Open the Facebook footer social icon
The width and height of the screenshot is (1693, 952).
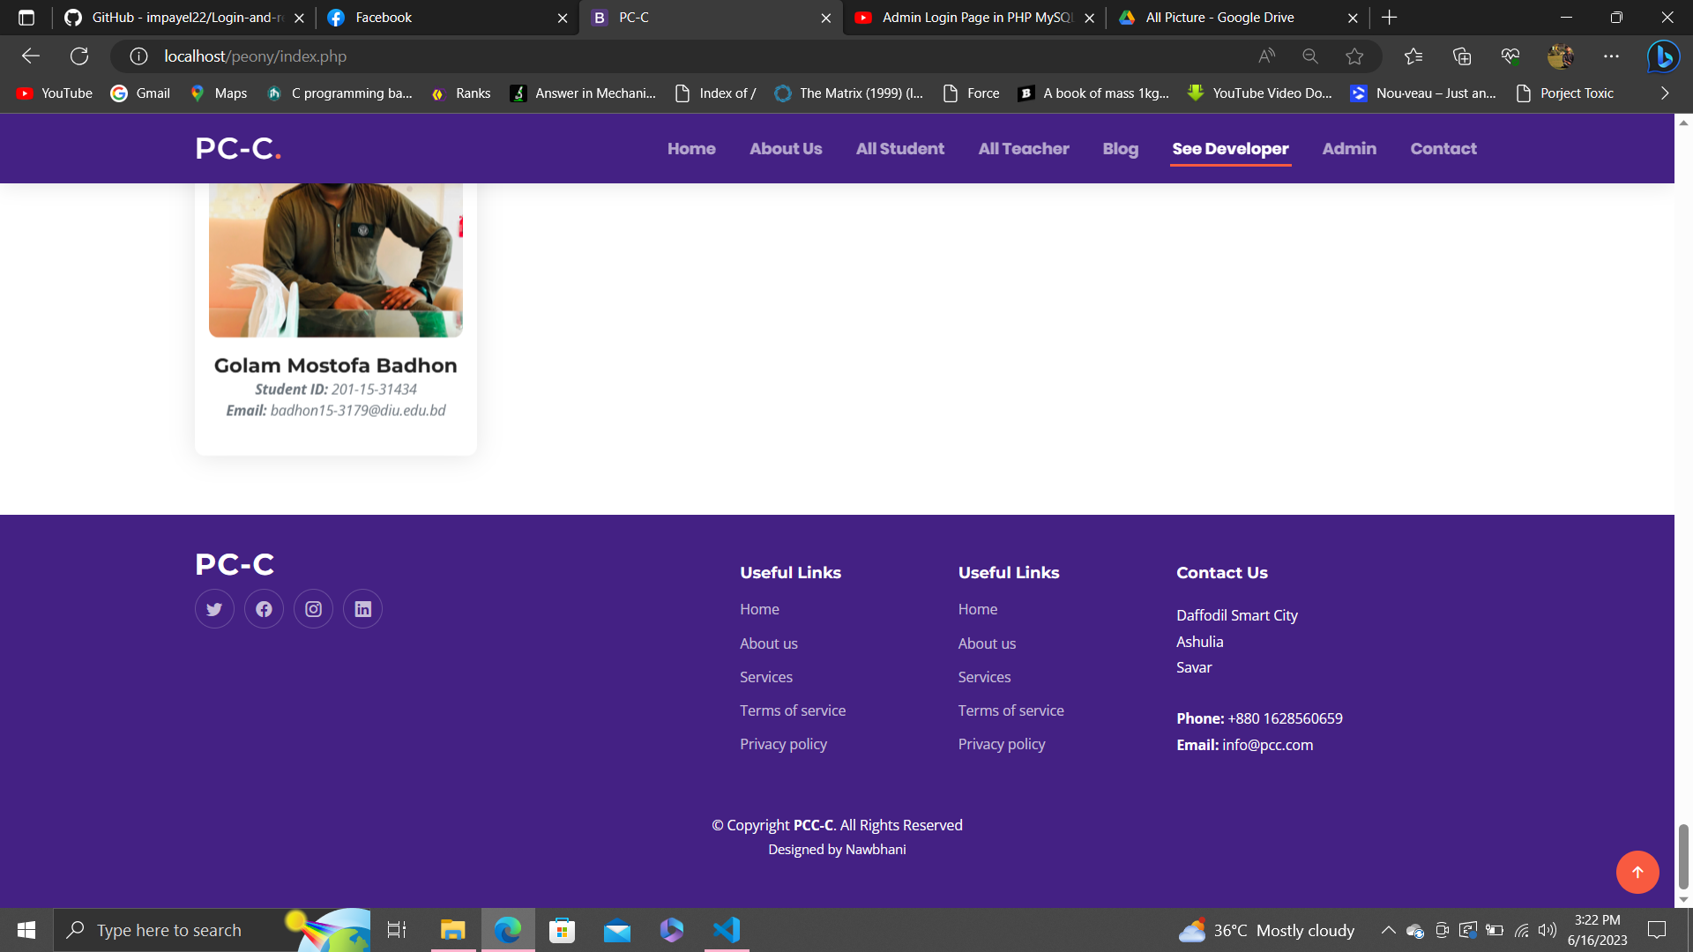coord(264,609)
